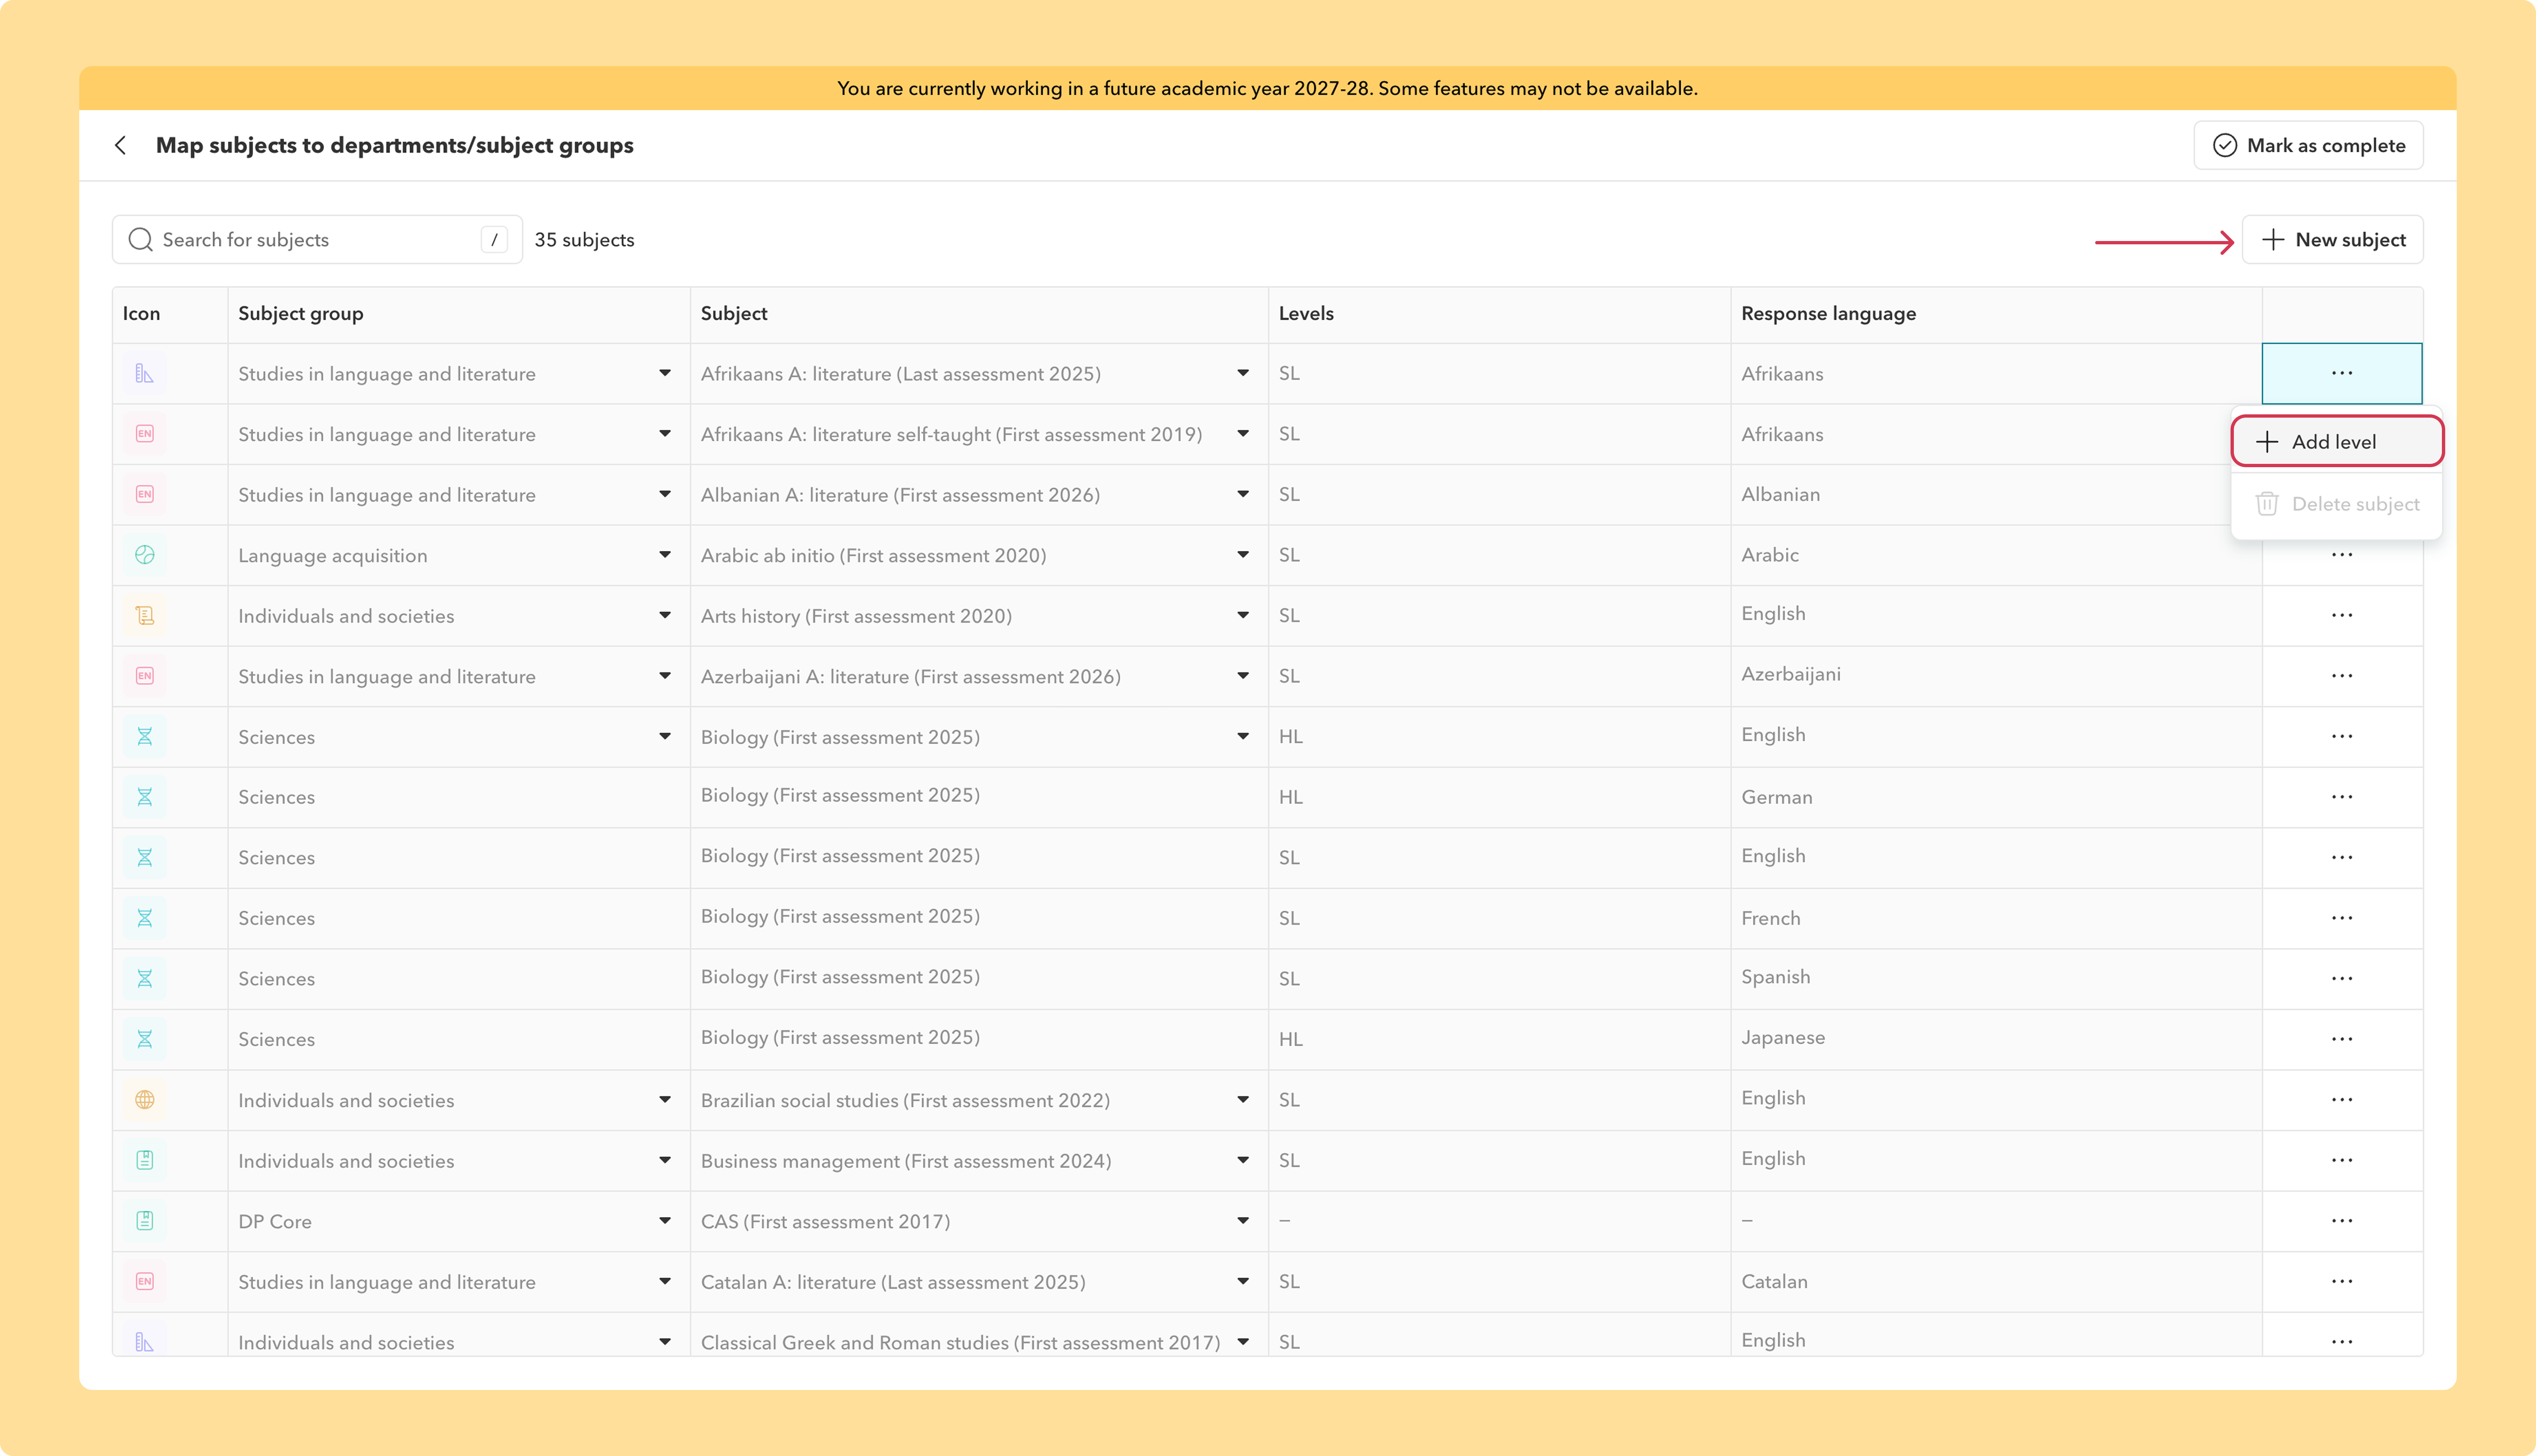Open the three-dot menu for Biology German row

pyautogui.click(x=2342, y=797)
